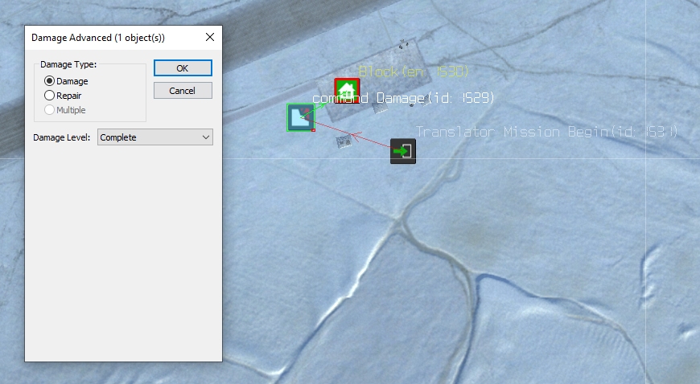This screenshot has width=700, height=384.
Task: Select the Translator Mission Begin icon
Action: pyautogui.click(x=403, y=151)
